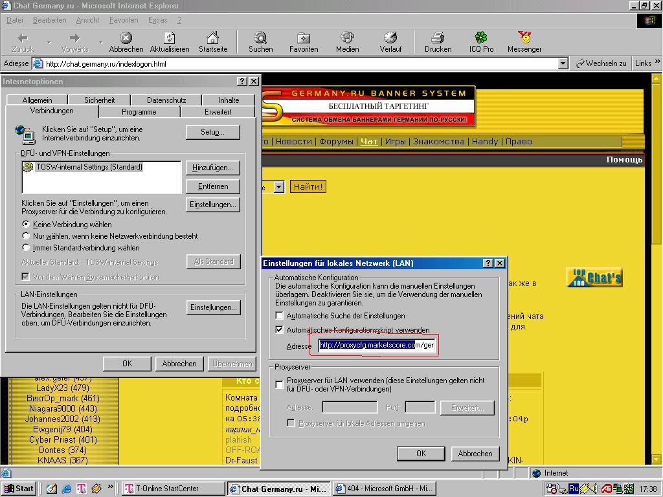Select Immer Standardverbindung wählen option
This screenshot has width=663, height=497.
[26, 248]
